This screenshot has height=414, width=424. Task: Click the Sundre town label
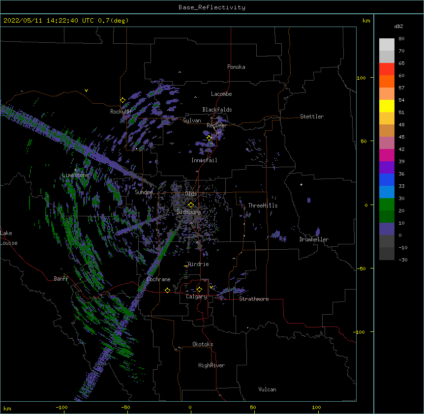coord(144,192)
